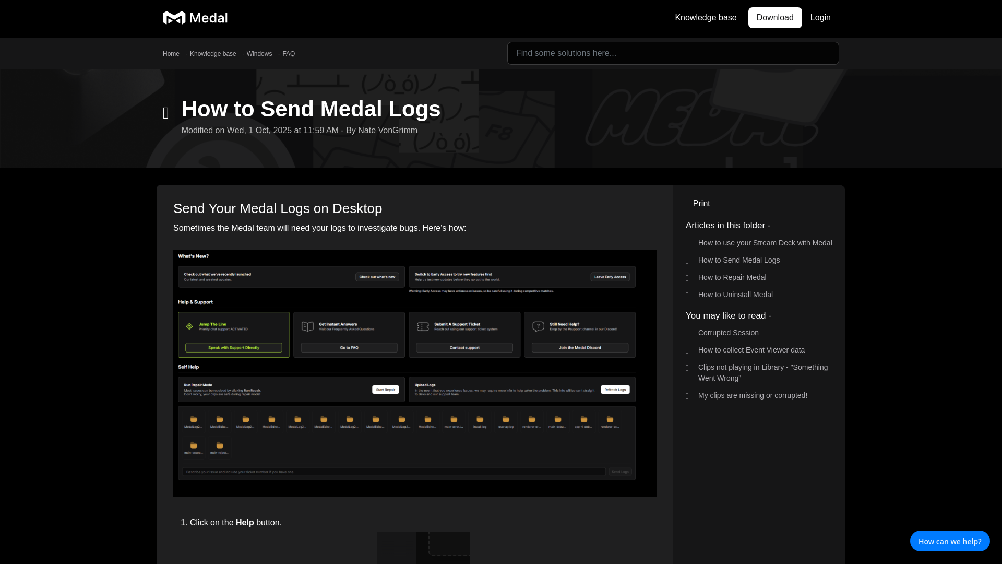The width and height of the screenshot is (1002, 564).
Task: Click icon next to 'Corrupted Session'
Action: pos(687,334)
